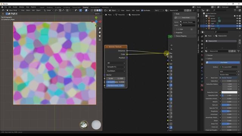
Task: Open the Output properties tab icon
Action: tap(202, 45)
